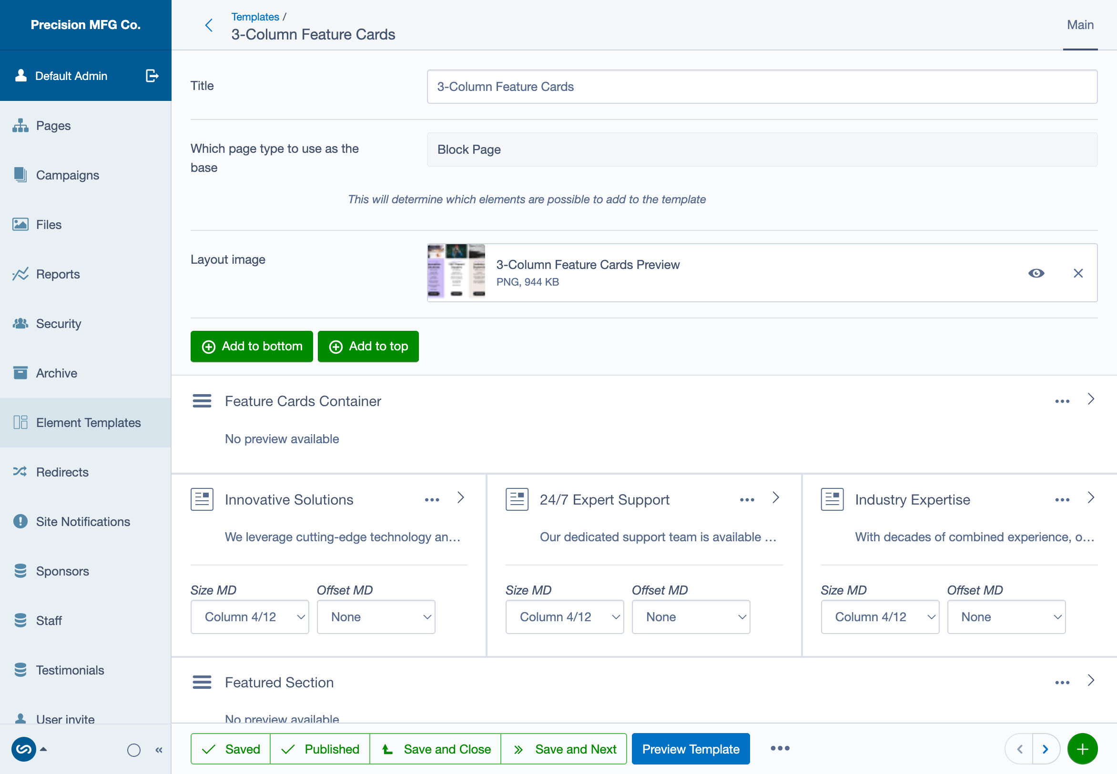Click the Industry Expertise block icon
This screenshot has width=1117, height=774.
point(832,499)
